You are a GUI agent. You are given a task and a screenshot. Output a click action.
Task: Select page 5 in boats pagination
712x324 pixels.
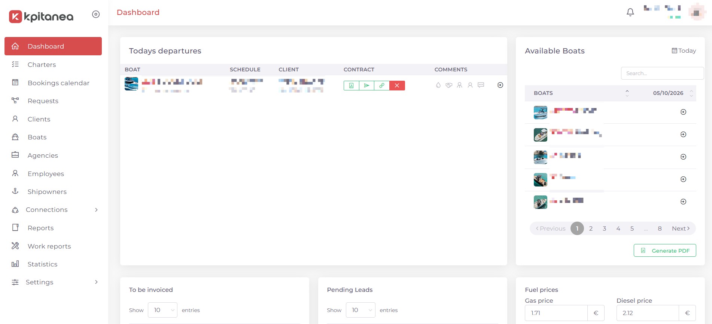pos(632,228)
